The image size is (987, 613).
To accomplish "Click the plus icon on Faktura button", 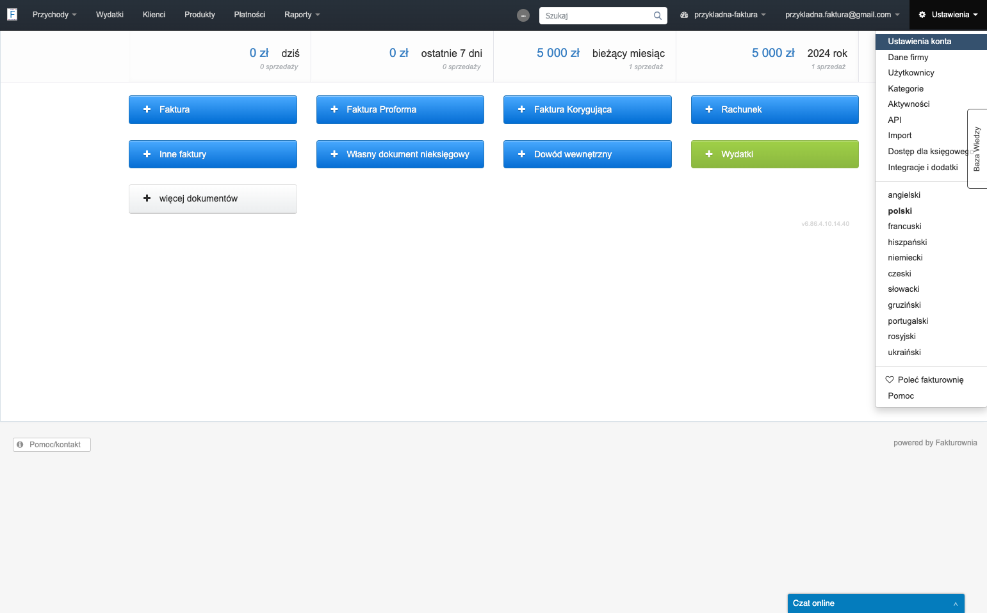I will click(147, 109).
